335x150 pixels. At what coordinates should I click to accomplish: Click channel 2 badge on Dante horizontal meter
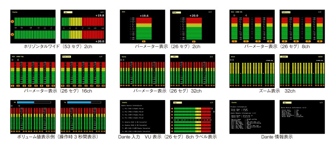pyautogui.click(x=13, y=35)
